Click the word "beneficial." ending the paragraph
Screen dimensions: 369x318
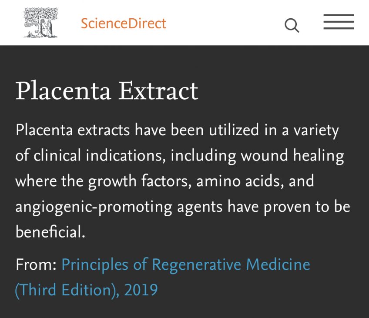point(50,232)
